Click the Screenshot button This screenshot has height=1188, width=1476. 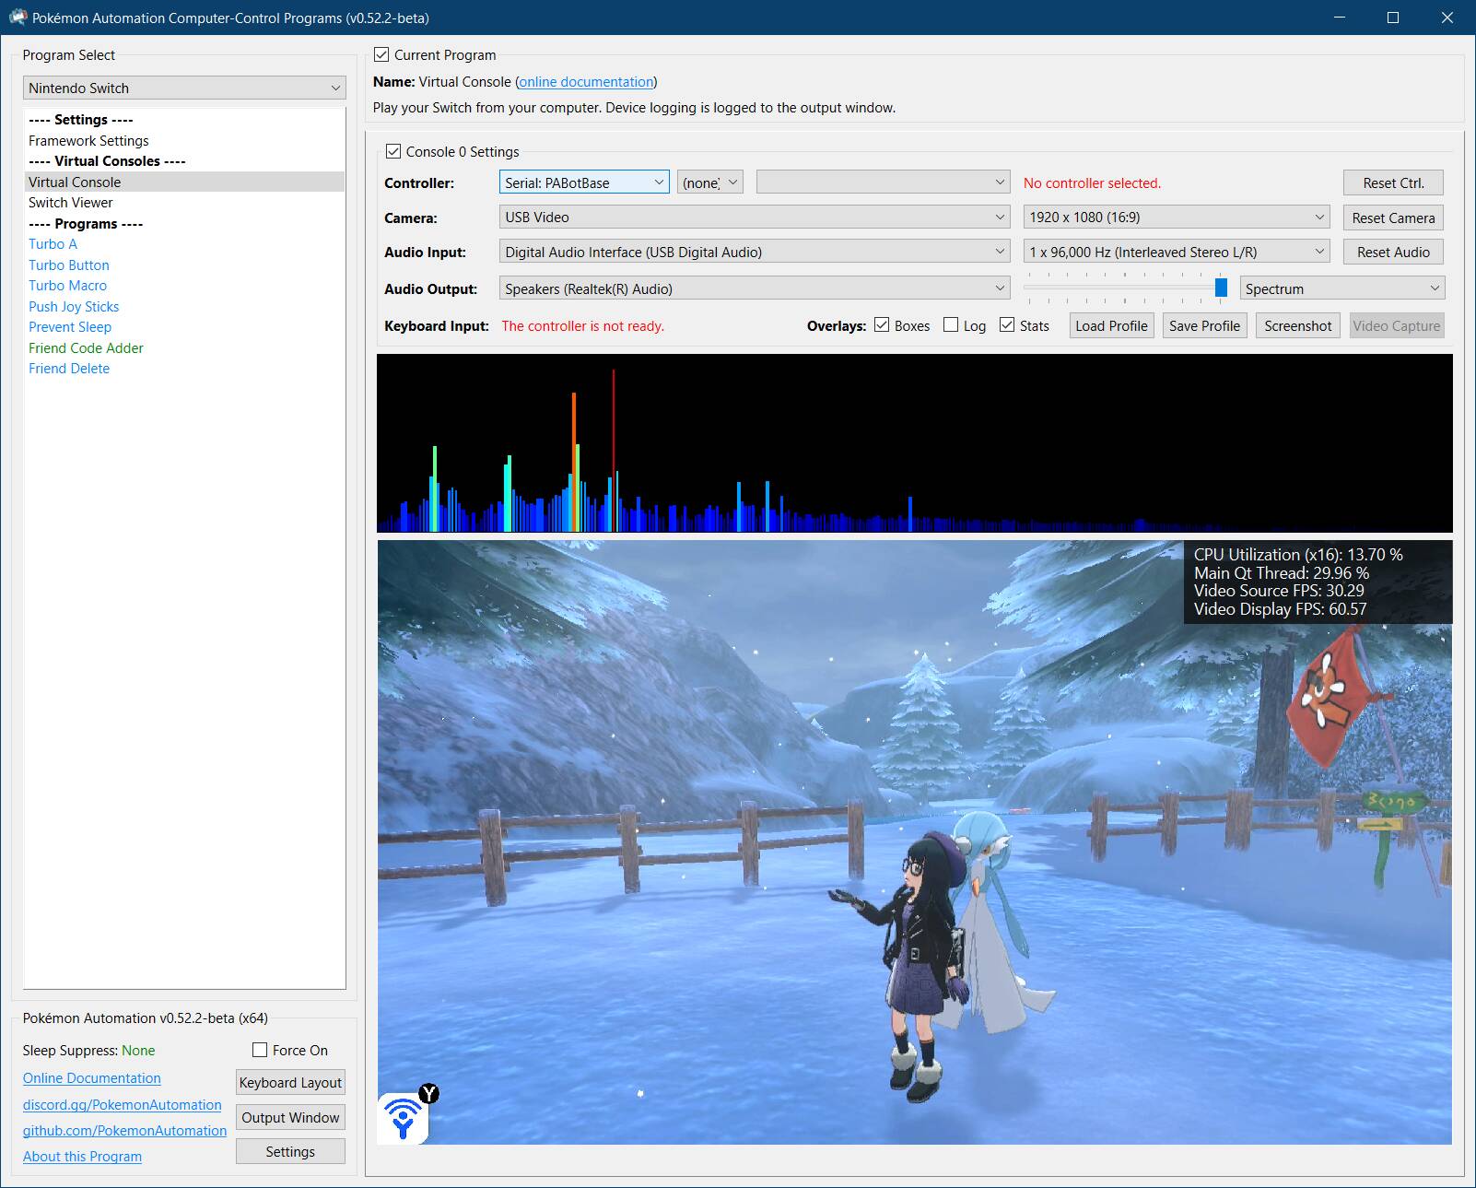(x=1297, y=326)
